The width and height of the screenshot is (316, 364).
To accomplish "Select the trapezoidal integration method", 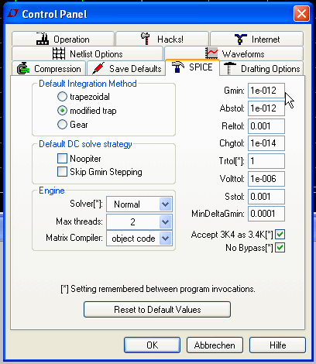I will (x=62, y=97).
